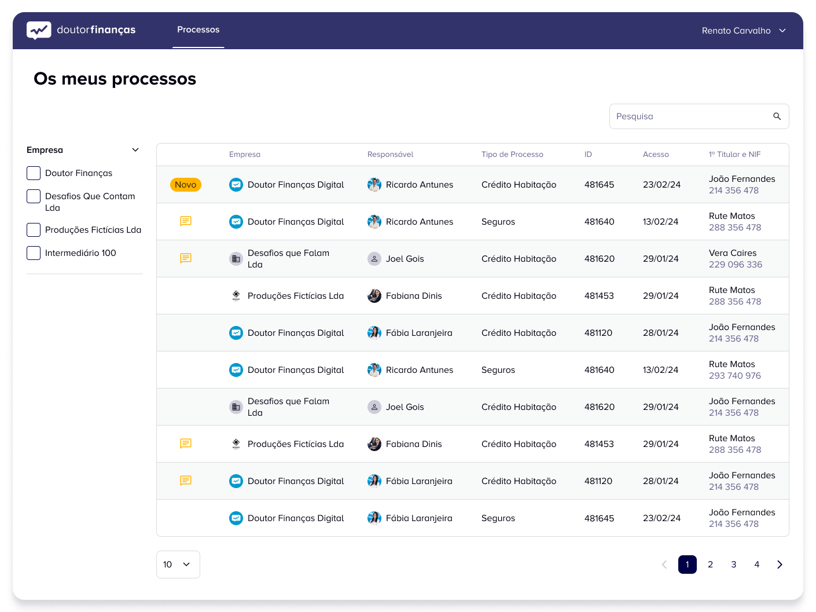Click the company icon in the Novo row
Image resolution: width=816 pixels, height=612 pixels.
236,185
